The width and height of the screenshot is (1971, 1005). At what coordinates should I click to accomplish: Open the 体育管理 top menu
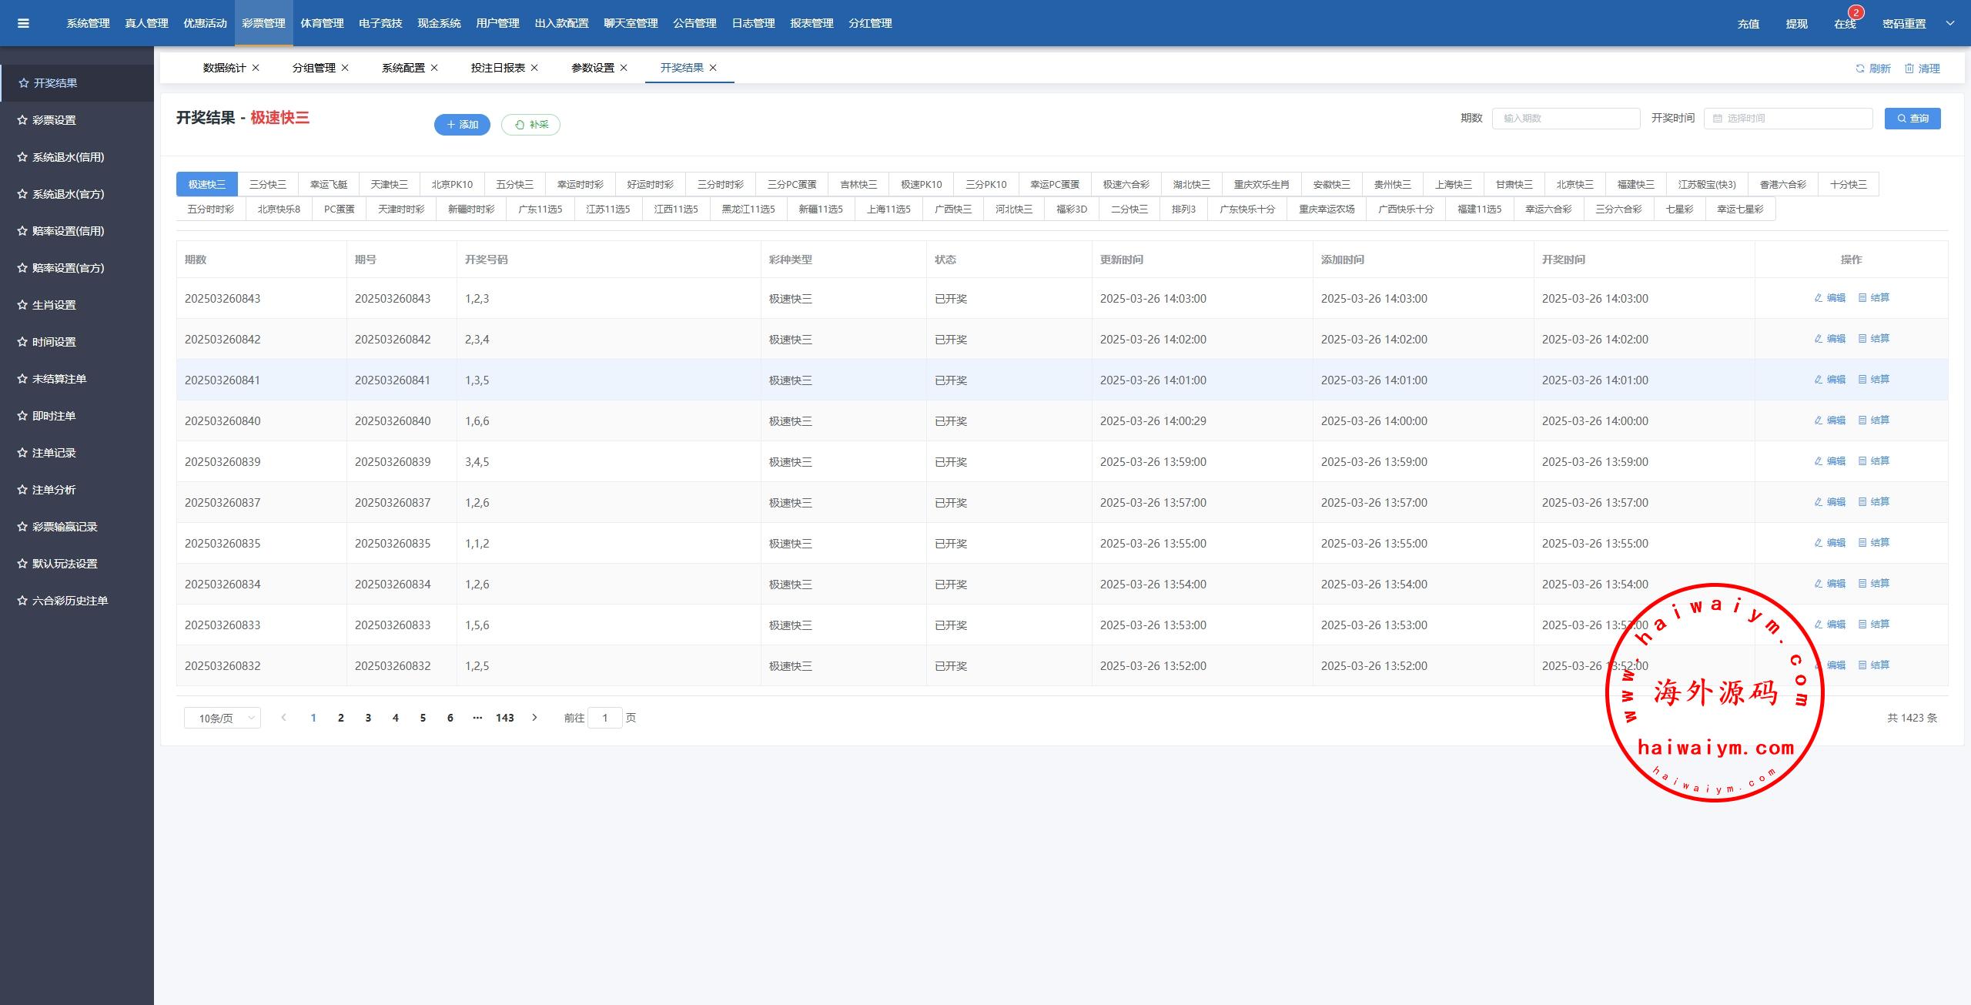pyautogui.click(x=322, y=23)
